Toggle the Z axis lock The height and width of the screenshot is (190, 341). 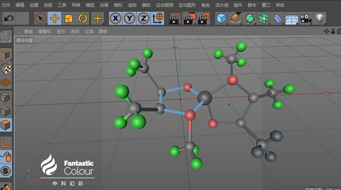pyautogui.click(x=143, y=18)
